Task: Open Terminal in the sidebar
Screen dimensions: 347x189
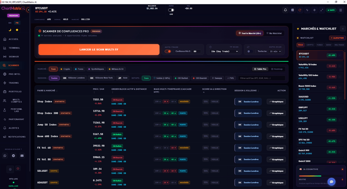Action: tap(14, 48)
